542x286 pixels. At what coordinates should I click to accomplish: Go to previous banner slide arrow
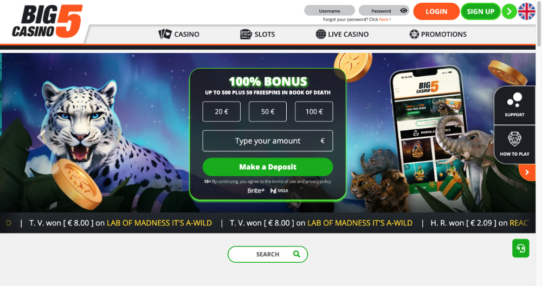tap(42, 137)
